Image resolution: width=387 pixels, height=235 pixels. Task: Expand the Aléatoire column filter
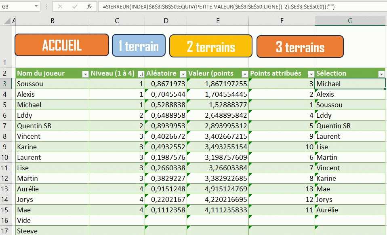[182, 74]
